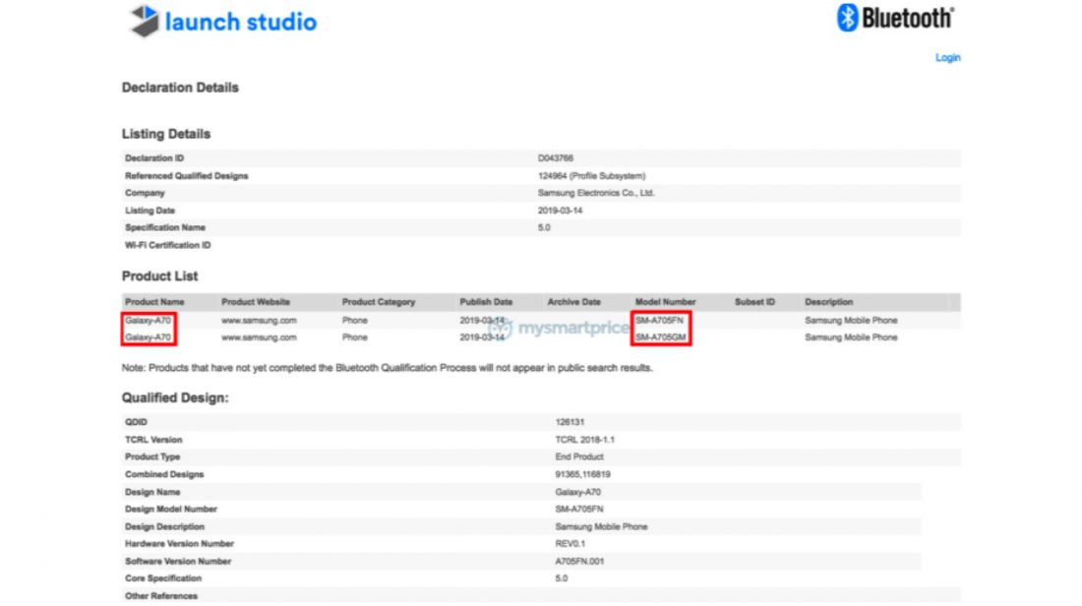Viewport: 1082px width, 606px height.
Task: Click the Software Version Number value A705FN.001
Action: (x=581, y=561)
